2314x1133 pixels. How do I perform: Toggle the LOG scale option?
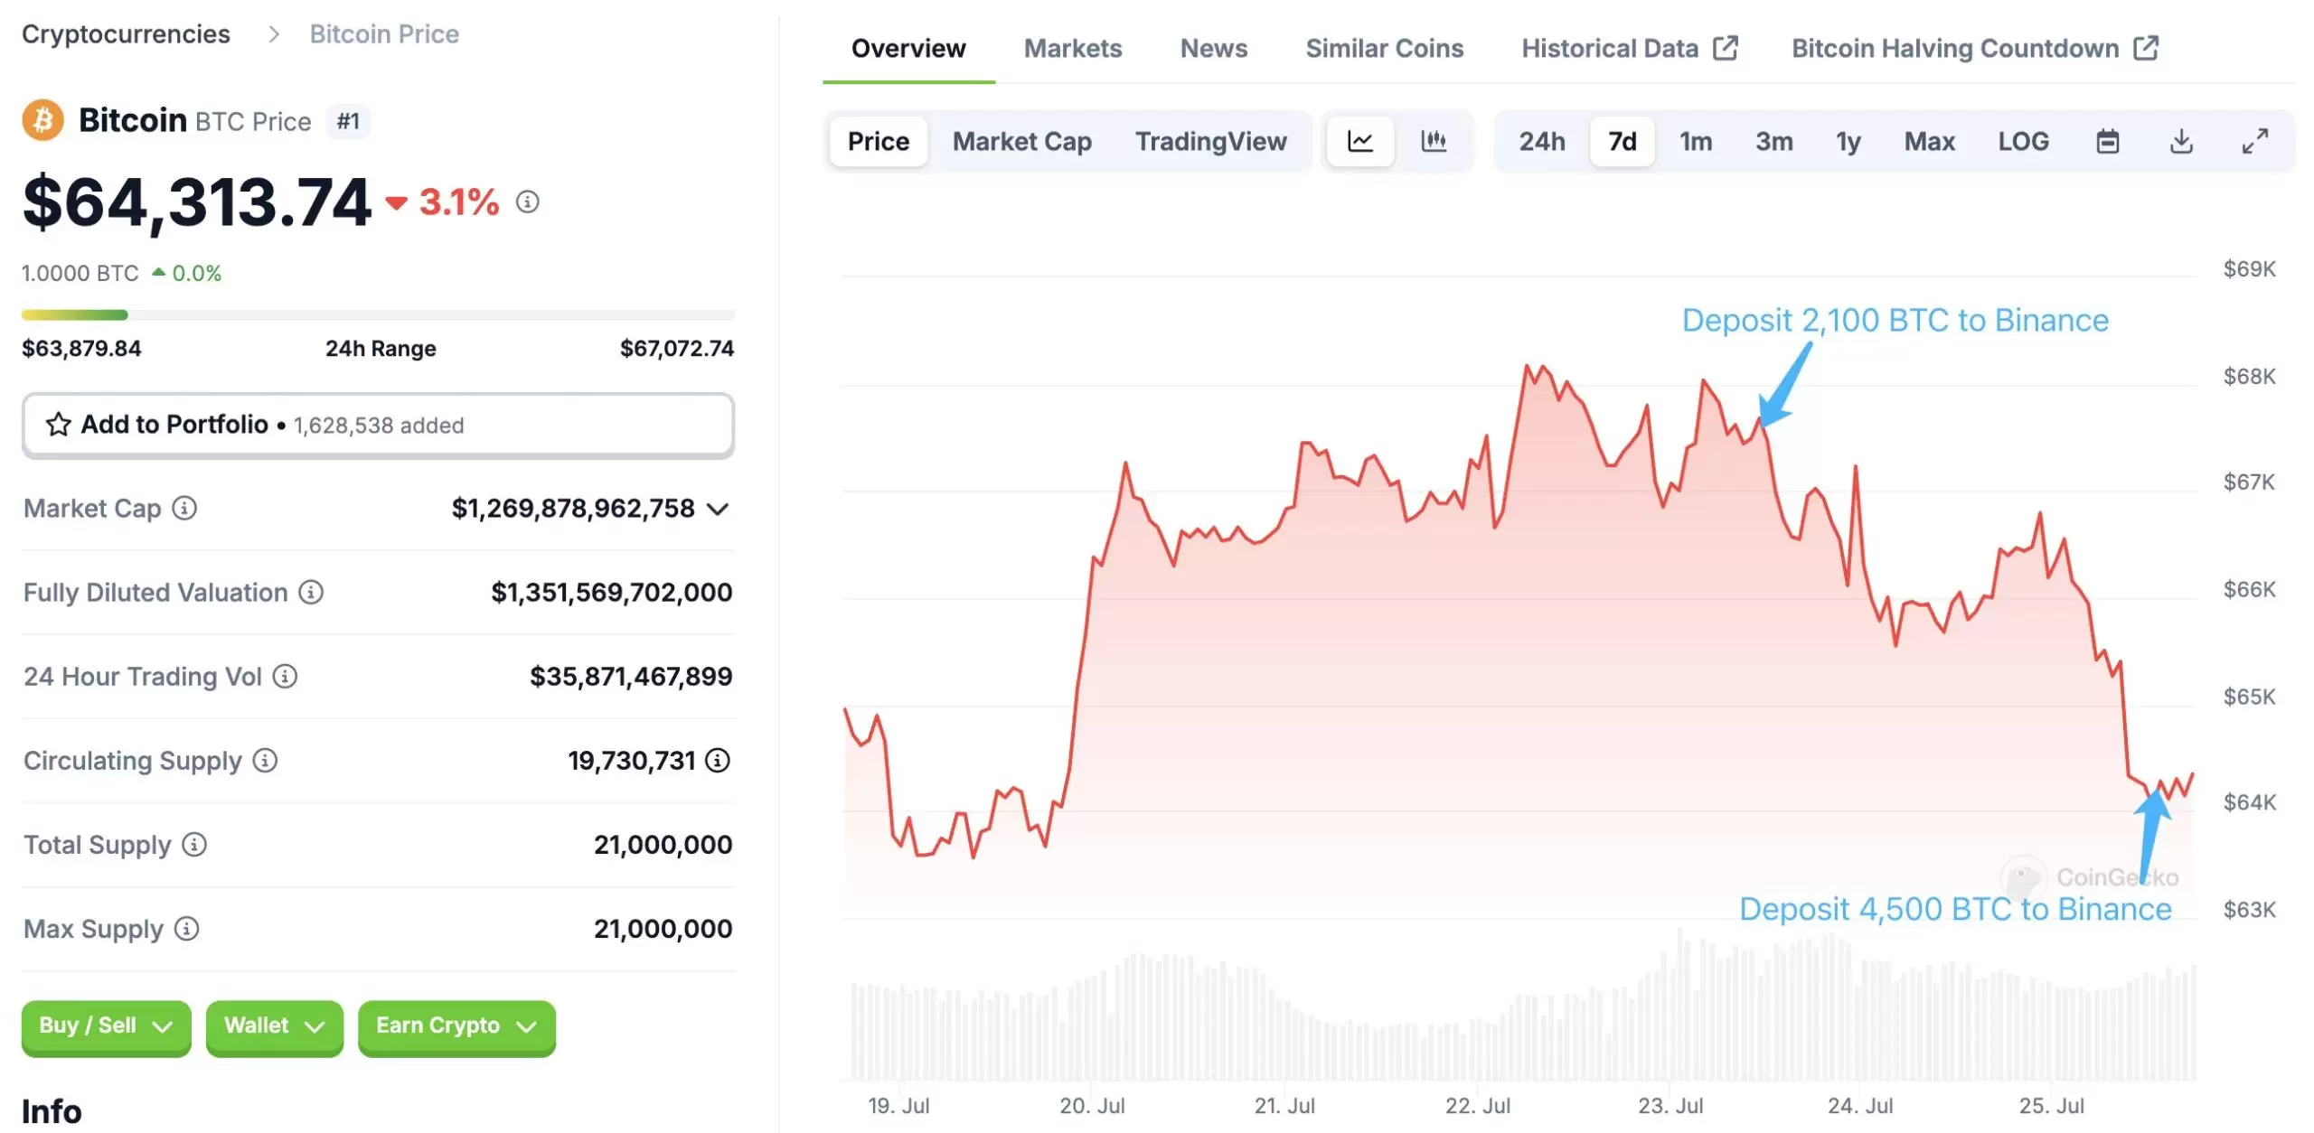(2023, 142)
